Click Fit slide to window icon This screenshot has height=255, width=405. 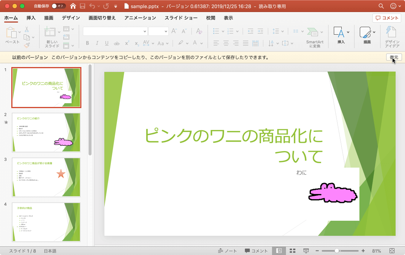coord(392,250)
